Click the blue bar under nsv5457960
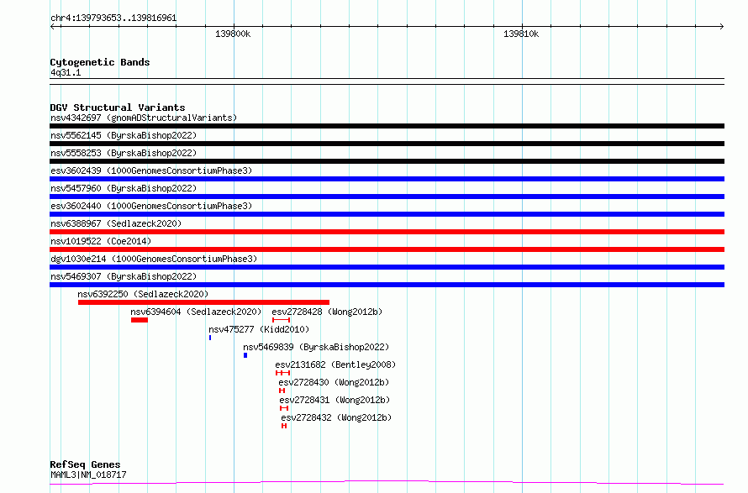 click(387, 197)
